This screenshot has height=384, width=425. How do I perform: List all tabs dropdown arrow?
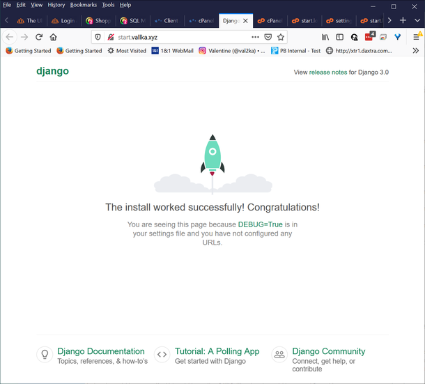[417, 20]
